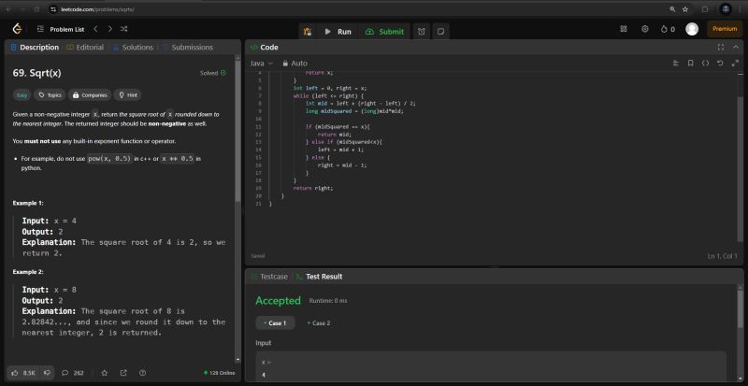Click the debugger icon left of Run
This screenshot has height=386, width=748.
(x=308, y=32)
